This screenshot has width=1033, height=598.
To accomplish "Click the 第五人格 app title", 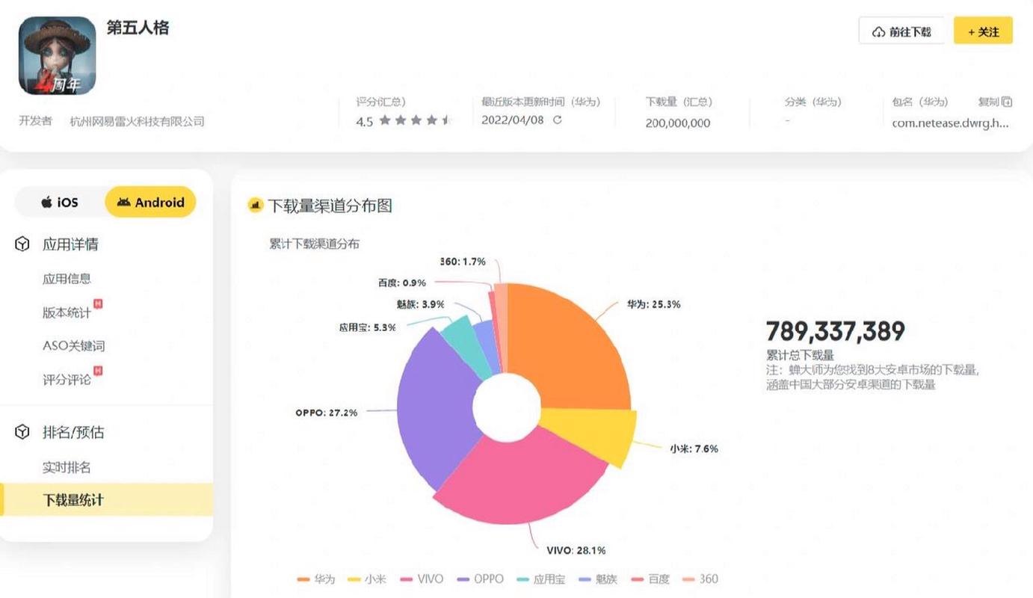I will pos(138,28).
